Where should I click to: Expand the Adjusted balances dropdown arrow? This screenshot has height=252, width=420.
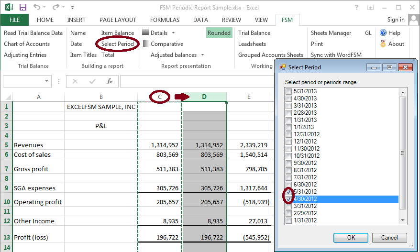point(202,55)
